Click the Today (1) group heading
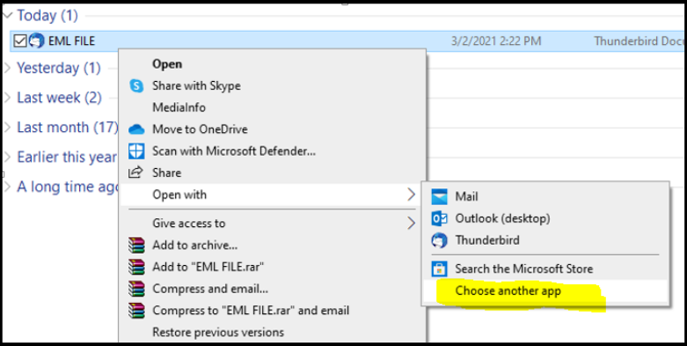 coord(48,16)
